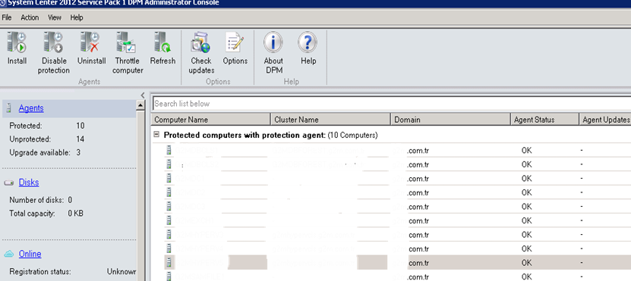Image resolution: width=631 pixels, height=281 pixels.
Task: Collapse the navigation pane chevron
Action: tap(143, 95)
